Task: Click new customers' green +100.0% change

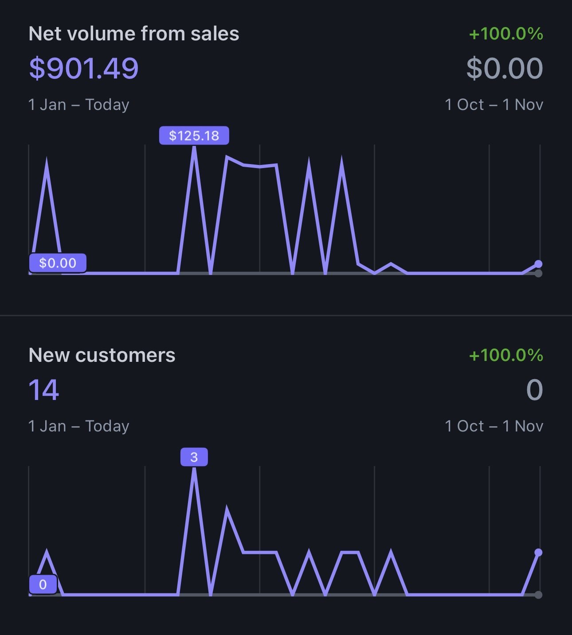Action: click(505, 355)
